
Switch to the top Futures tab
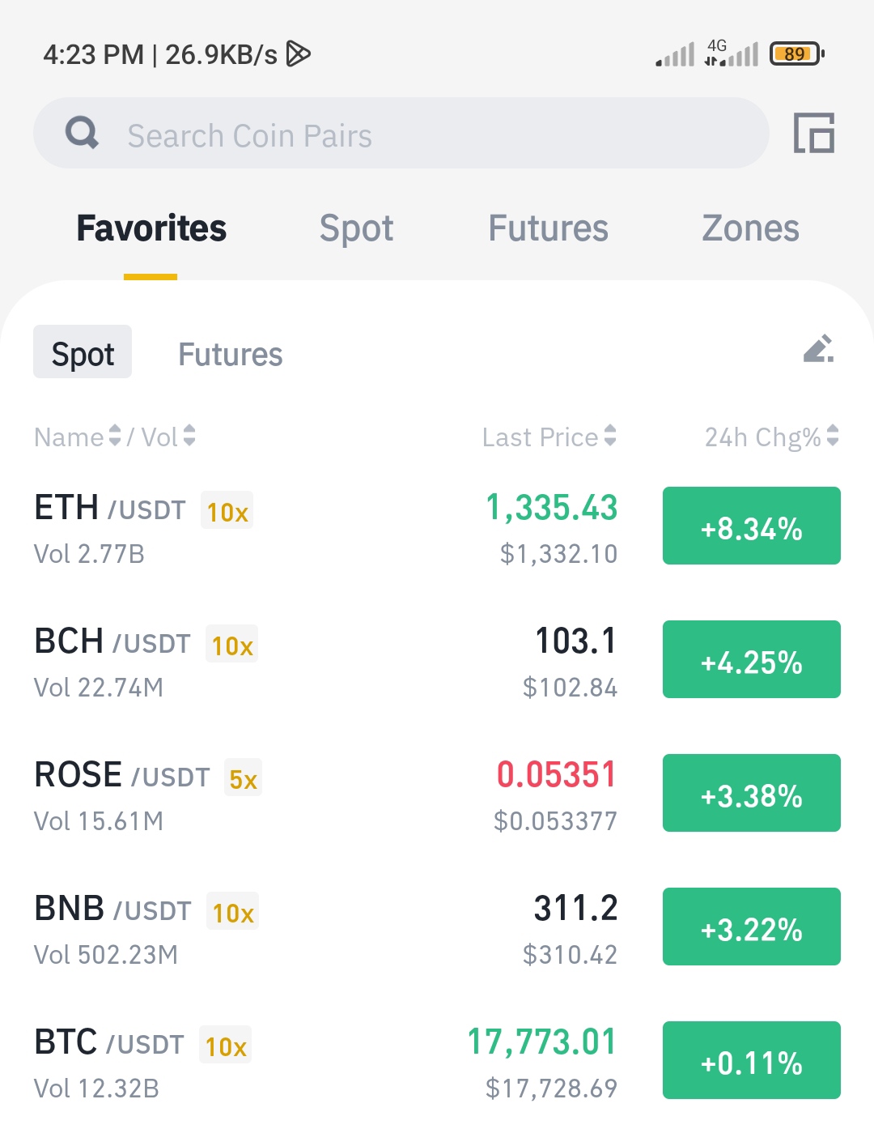point(548,228)
